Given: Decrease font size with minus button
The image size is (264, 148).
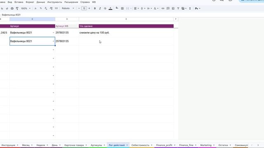Looking at the screenshot, I should [x=79, y=8].
